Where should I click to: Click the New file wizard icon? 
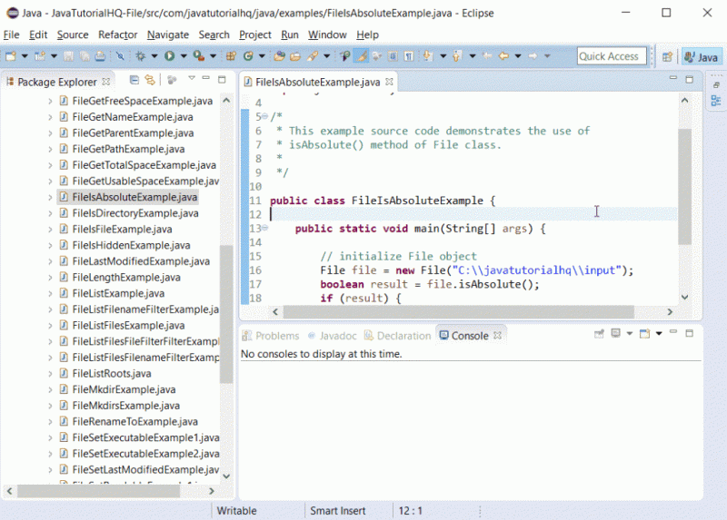[x=11, y=56]
